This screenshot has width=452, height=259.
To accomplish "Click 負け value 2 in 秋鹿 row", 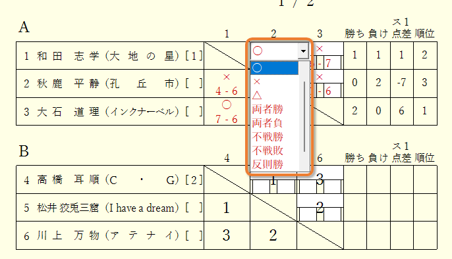I will [x=378, y=83].
